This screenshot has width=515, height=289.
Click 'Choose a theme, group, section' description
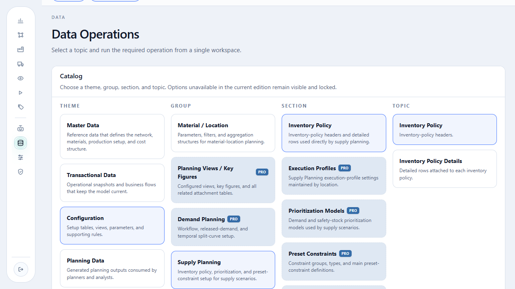coord(198,87)
